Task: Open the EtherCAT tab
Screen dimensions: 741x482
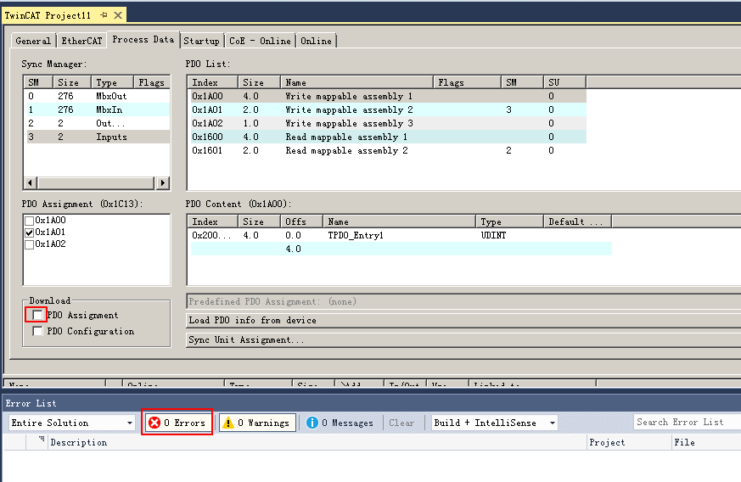Action: (81, 41)
